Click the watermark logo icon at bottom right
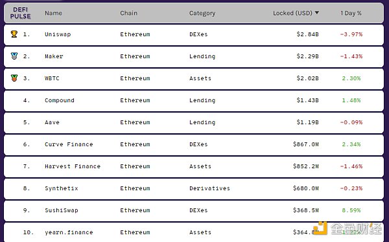 point(320,228)
